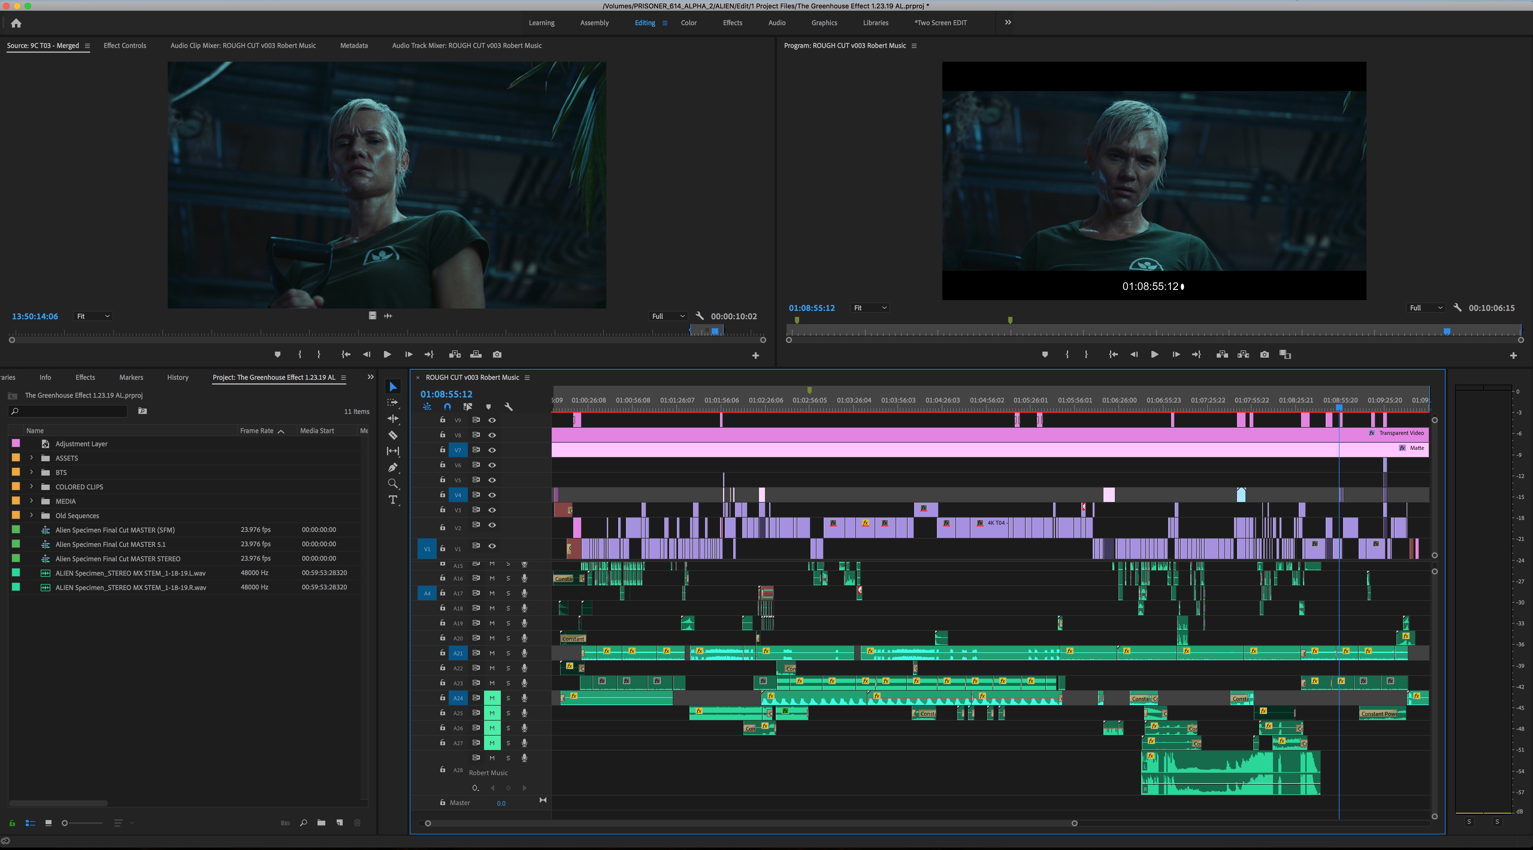Select the Razor tool in the toolbar

click(x=393, y=435)
